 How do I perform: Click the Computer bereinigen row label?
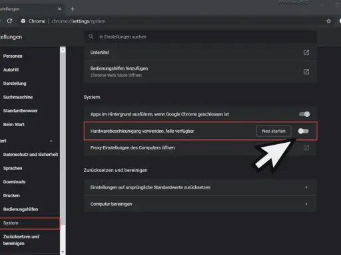pyautogui.click(x=111, y=204)
